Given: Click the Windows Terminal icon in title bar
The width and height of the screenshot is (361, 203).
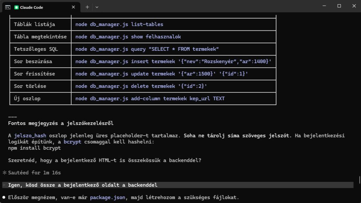Looking at the screenshot, I should point(7,7).
